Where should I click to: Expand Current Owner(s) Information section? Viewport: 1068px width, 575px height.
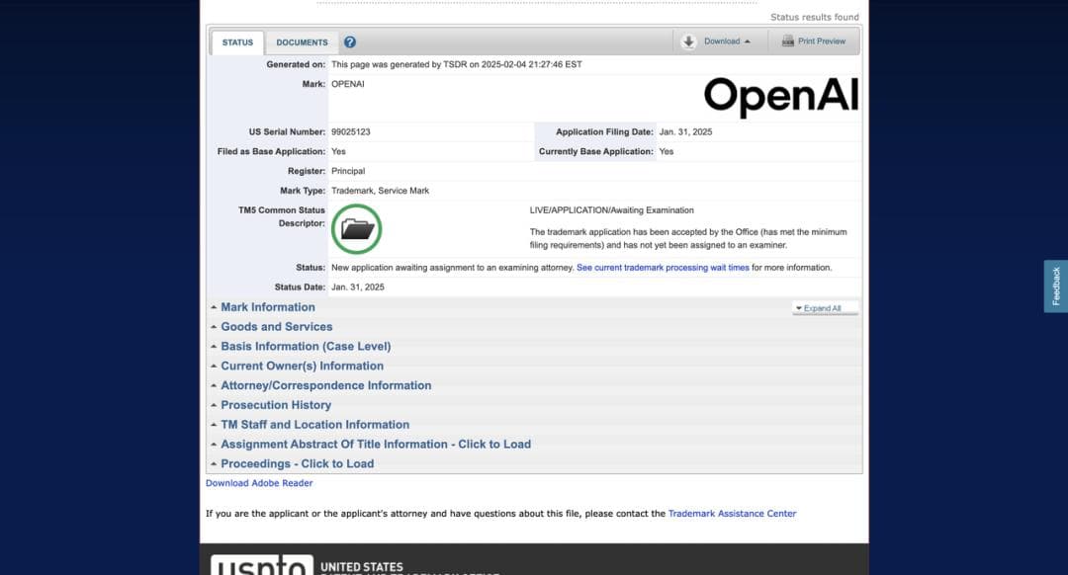(x=302, y=366)
